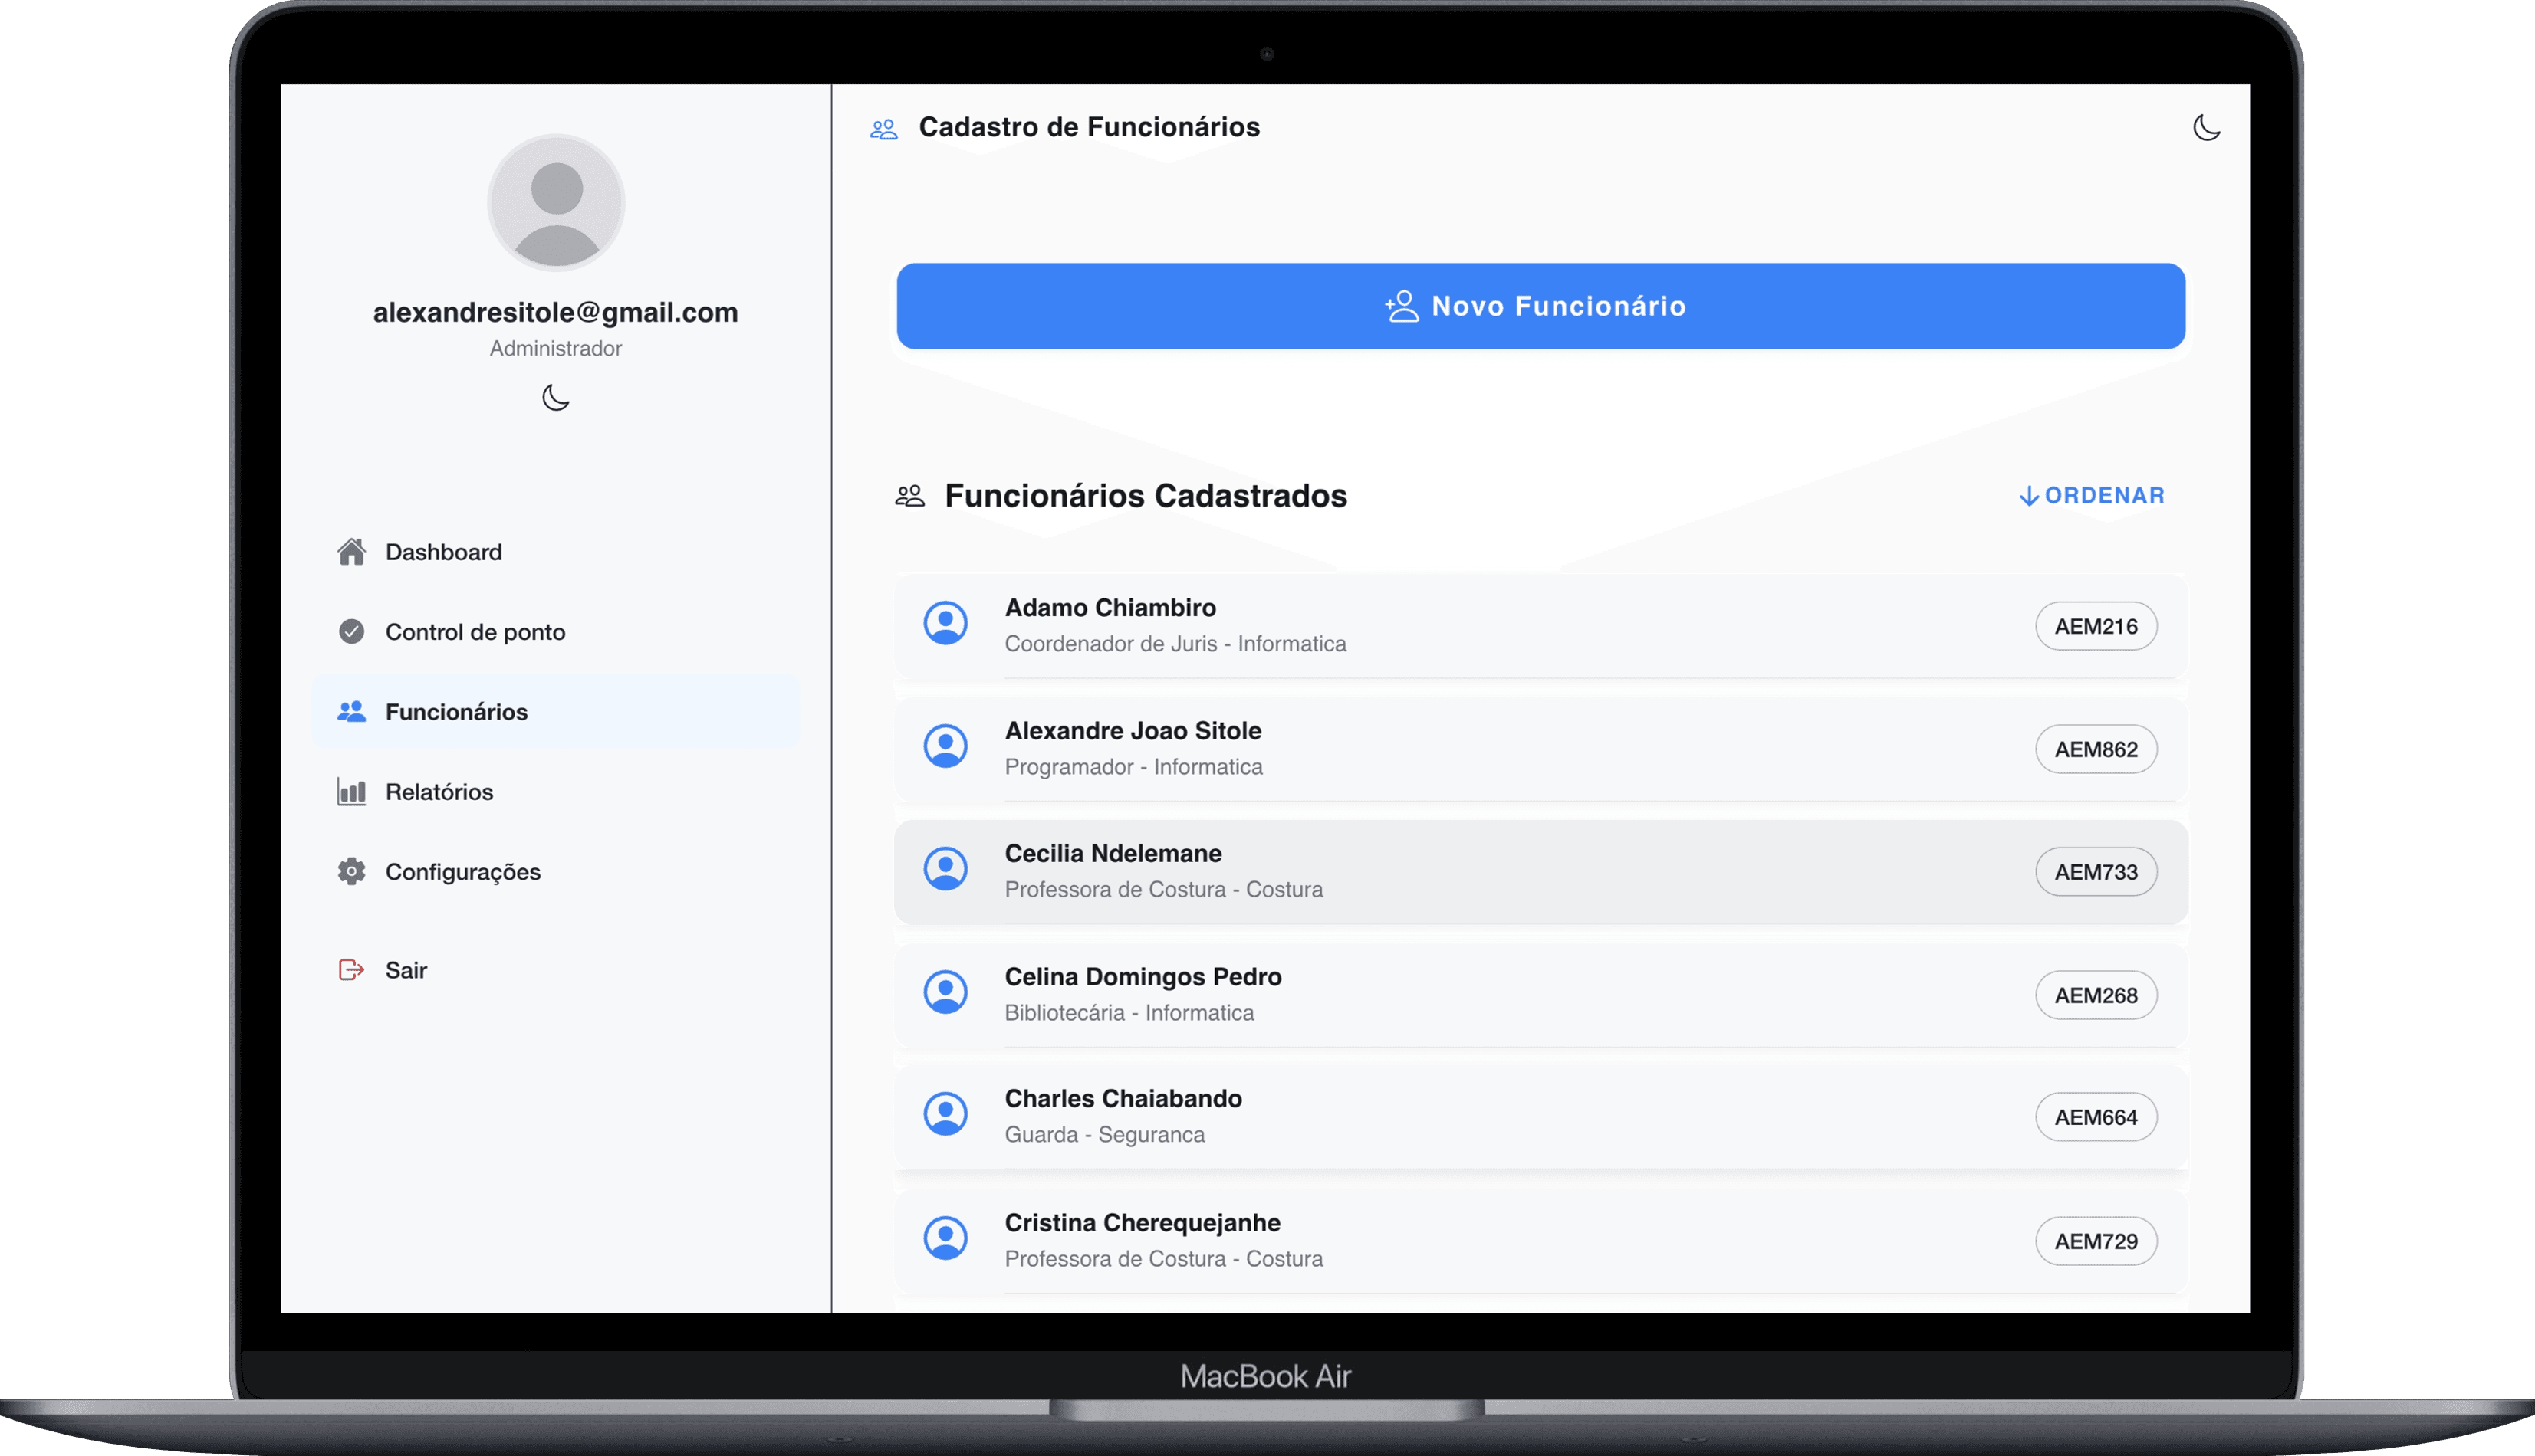Open Control de ponto menu item
The image size is (2535, 1456).
click(556, 632)
